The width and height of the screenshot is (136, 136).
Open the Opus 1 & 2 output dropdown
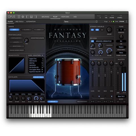pyautogui.click(x=121, y=96)
